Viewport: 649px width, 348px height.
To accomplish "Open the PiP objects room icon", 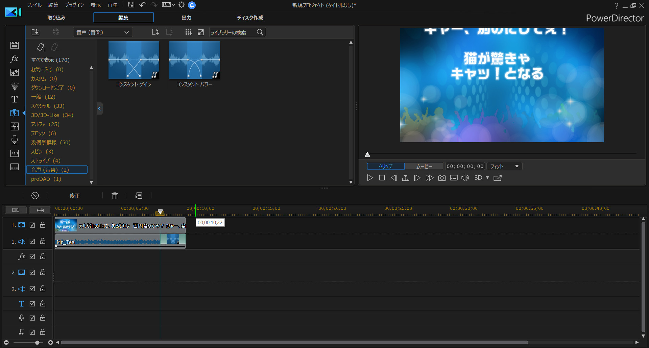I will pos(15,72).
